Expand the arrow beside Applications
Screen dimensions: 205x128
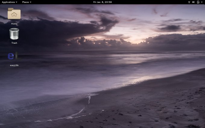[x=17, y=2]
